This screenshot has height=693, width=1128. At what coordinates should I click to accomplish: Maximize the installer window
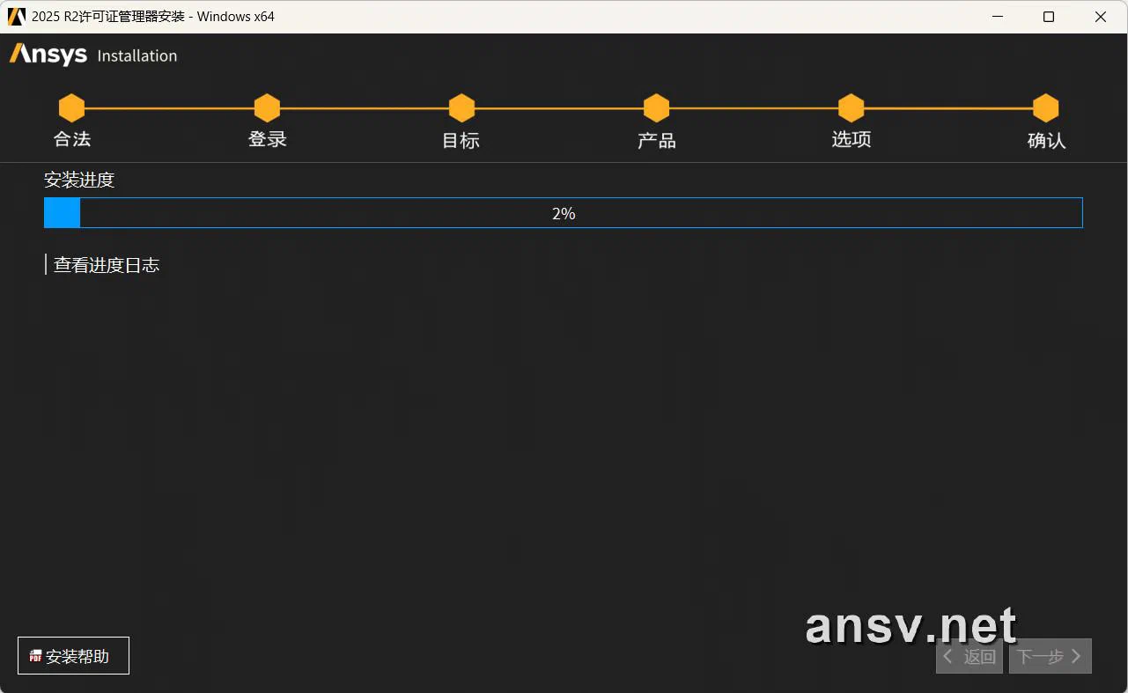1049,17
